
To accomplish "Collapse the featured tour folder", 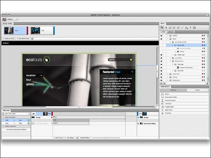I will pos(170,61).
